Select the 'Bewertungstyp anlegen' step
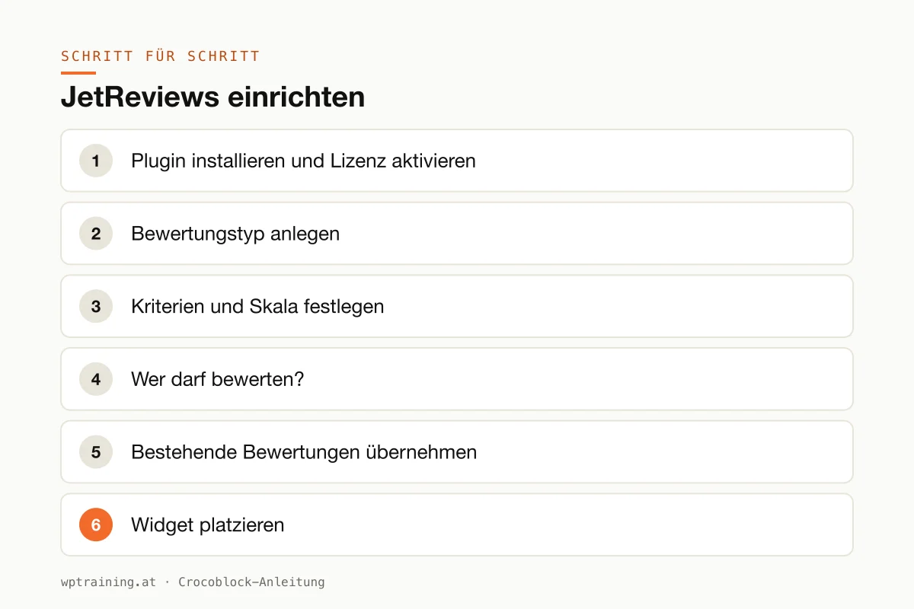Screen dimensions: 914x609 [457, 234]
